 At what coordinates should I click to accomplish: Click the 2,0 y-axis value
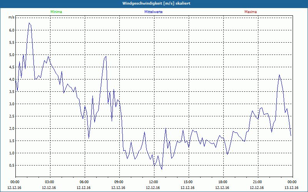click(12, 129)
